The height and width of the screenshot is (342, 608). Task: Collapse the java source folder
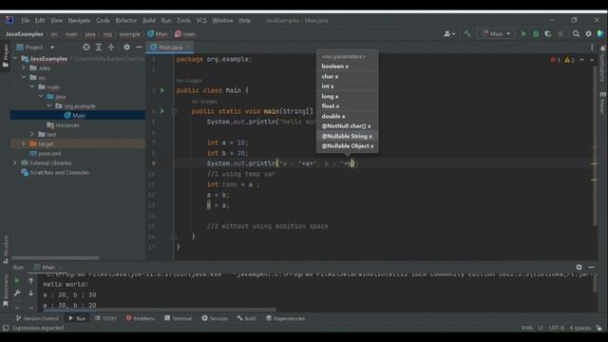coord(41,96)
